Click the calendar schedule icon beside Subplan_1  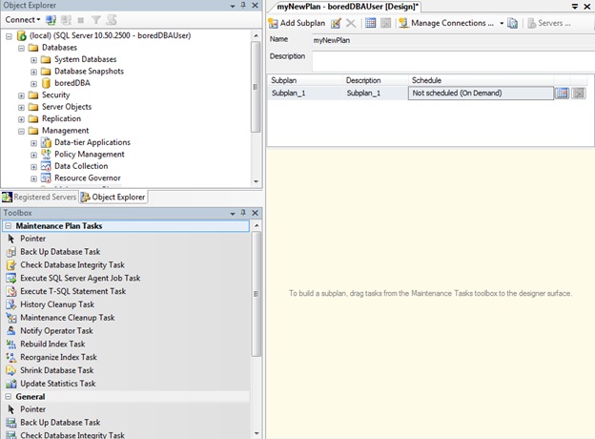pyautogui.click(x=563, y=94)
